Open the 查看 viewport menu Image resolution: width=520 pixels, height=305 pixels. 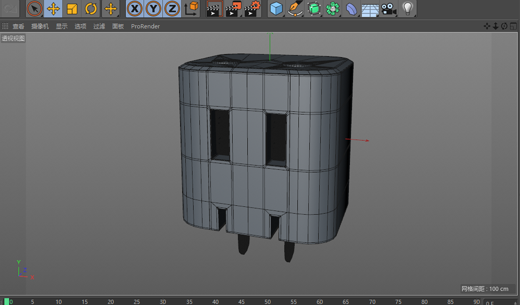(x=18, y=26)
